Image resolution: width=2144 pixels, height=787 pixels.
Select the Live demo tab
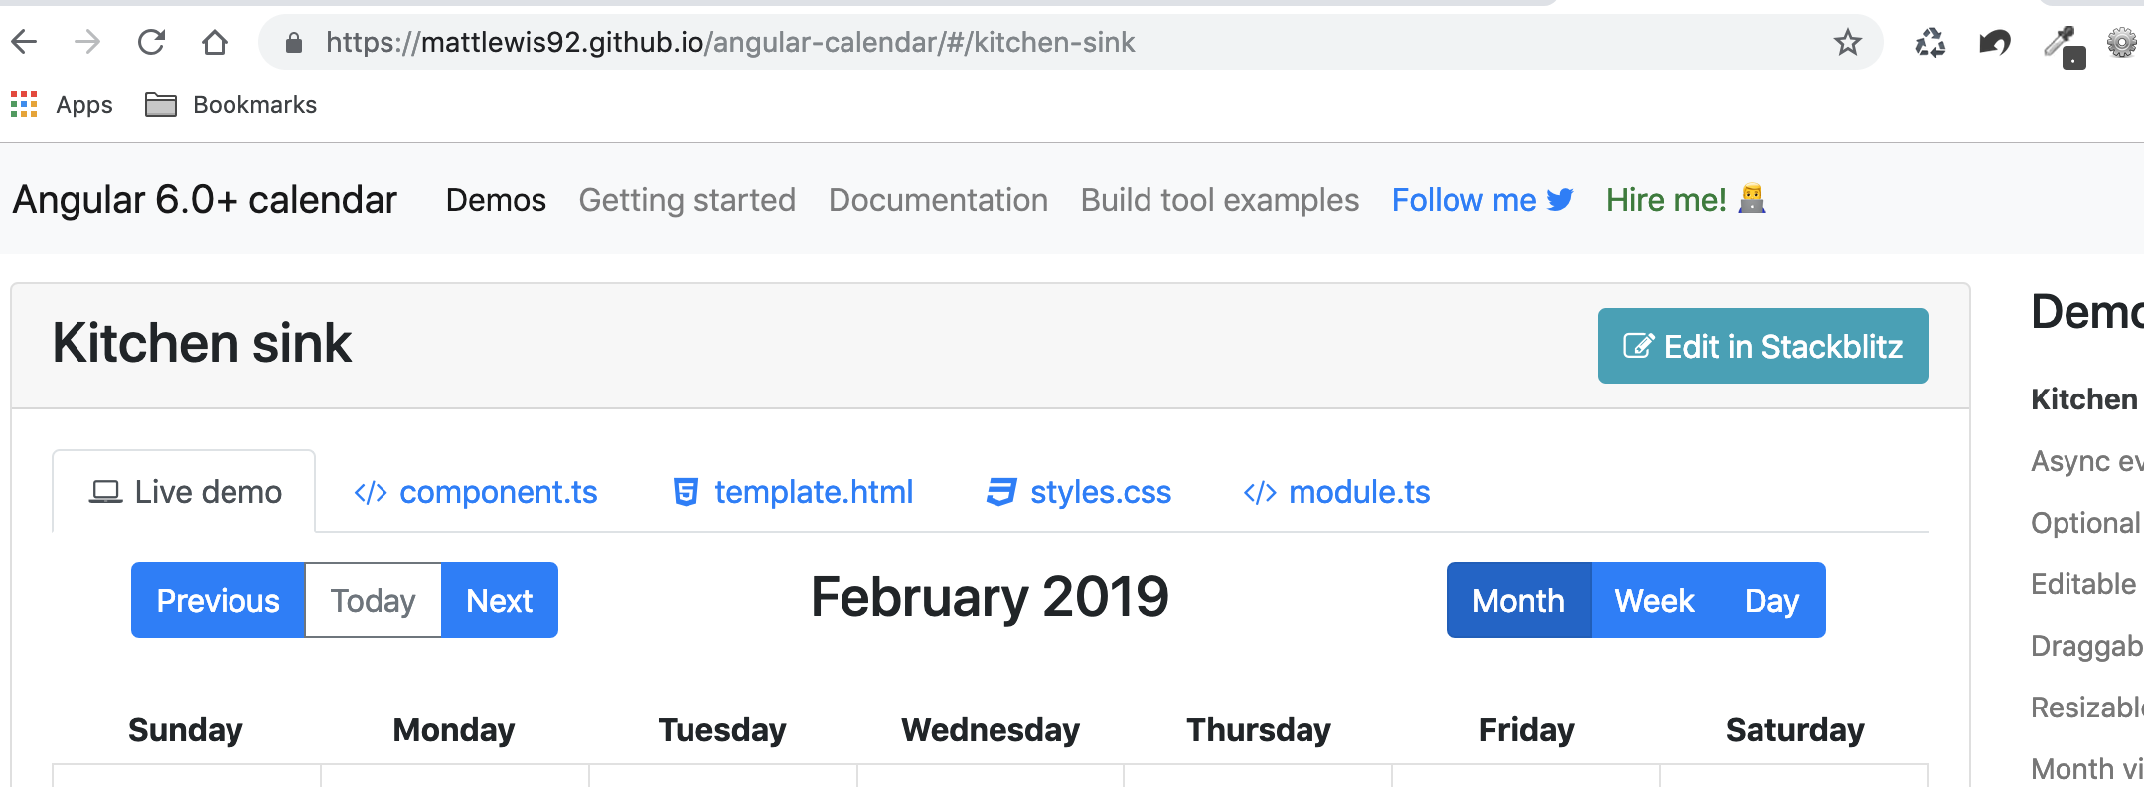(184, 492)
